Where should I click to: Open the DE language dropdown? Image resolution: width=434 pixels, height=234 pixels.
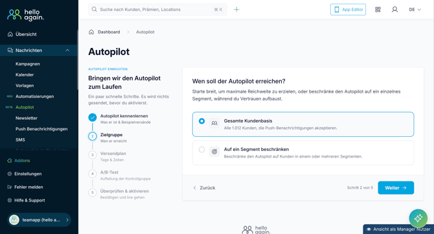(415, 10)
